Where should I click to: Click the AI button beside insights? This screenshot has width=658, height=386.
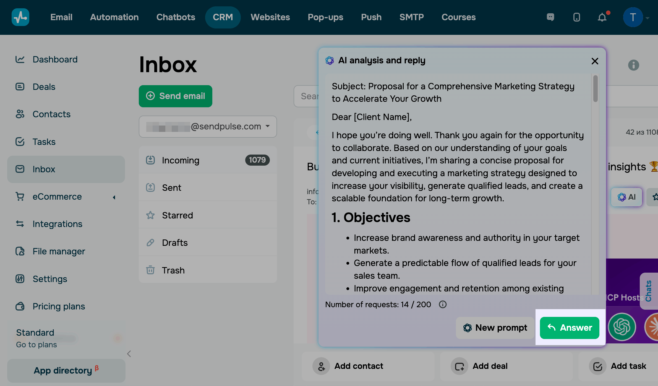click(x=627, y=197)
